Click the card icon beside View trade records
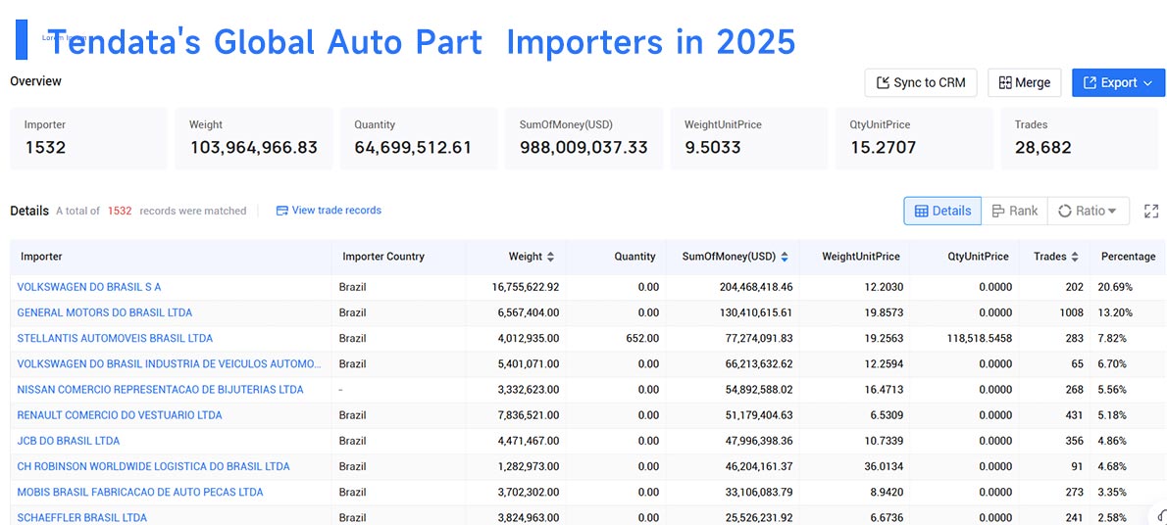 282,211
